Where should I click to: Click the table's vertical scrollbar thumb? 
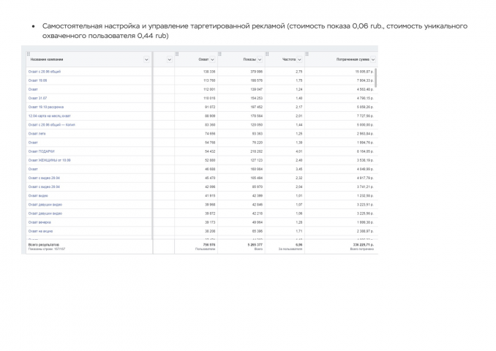(376, 78)
